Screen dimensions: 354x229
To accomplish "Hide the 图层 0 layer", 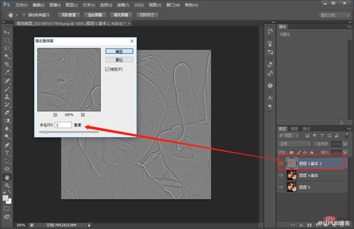I will (x=281, y=187).
